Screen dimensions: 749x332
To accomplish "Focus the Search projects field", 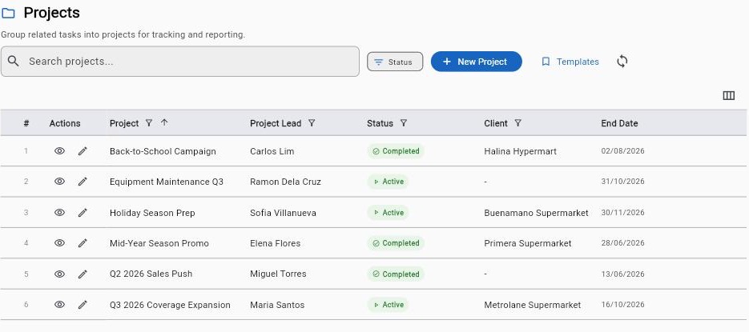I will tap(180, 61).
